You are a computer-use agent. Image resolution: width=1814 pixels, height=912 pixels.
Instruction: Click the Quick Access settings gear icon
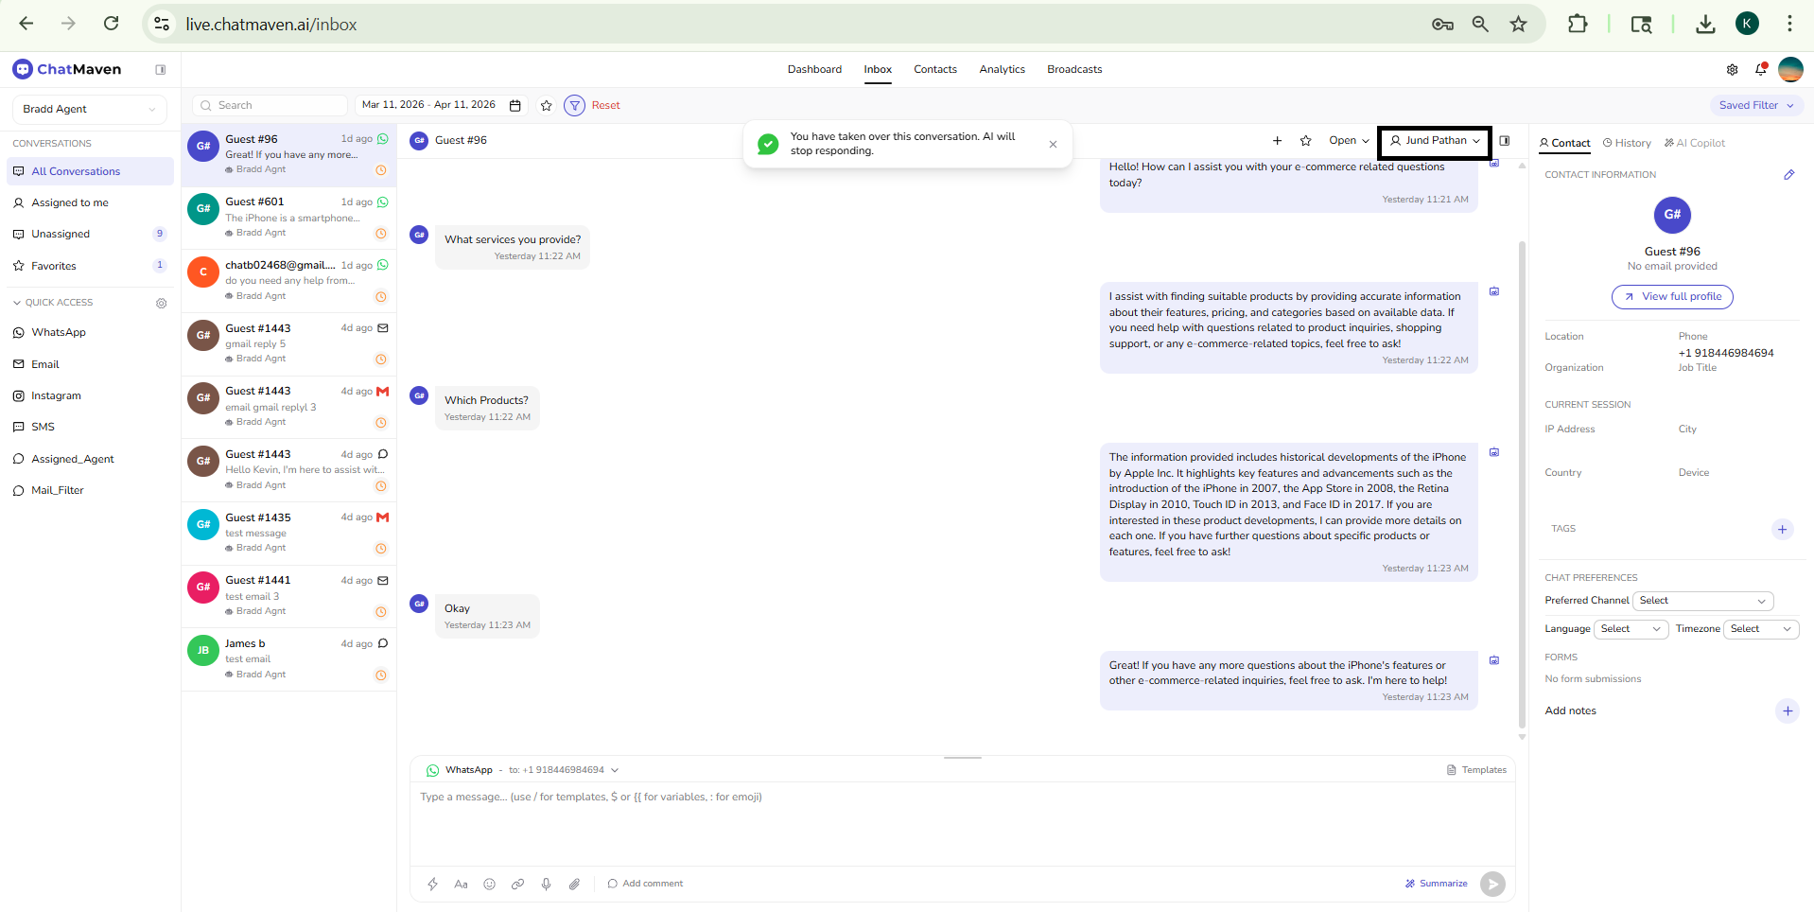pyautogui.click(x=162, y=303)
